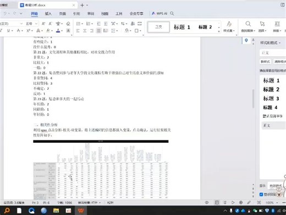
Task: Switch to the Review ribbon tab
Action: pos(91,14)
